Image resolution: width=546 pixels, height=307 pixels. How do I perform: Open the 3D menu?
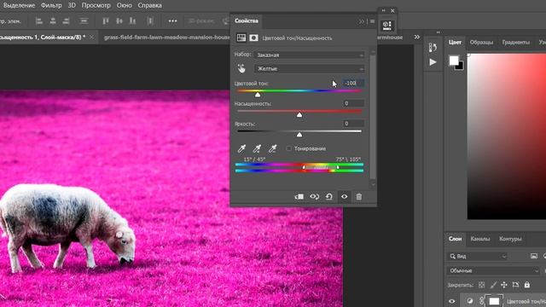click(x=72, y=5)
